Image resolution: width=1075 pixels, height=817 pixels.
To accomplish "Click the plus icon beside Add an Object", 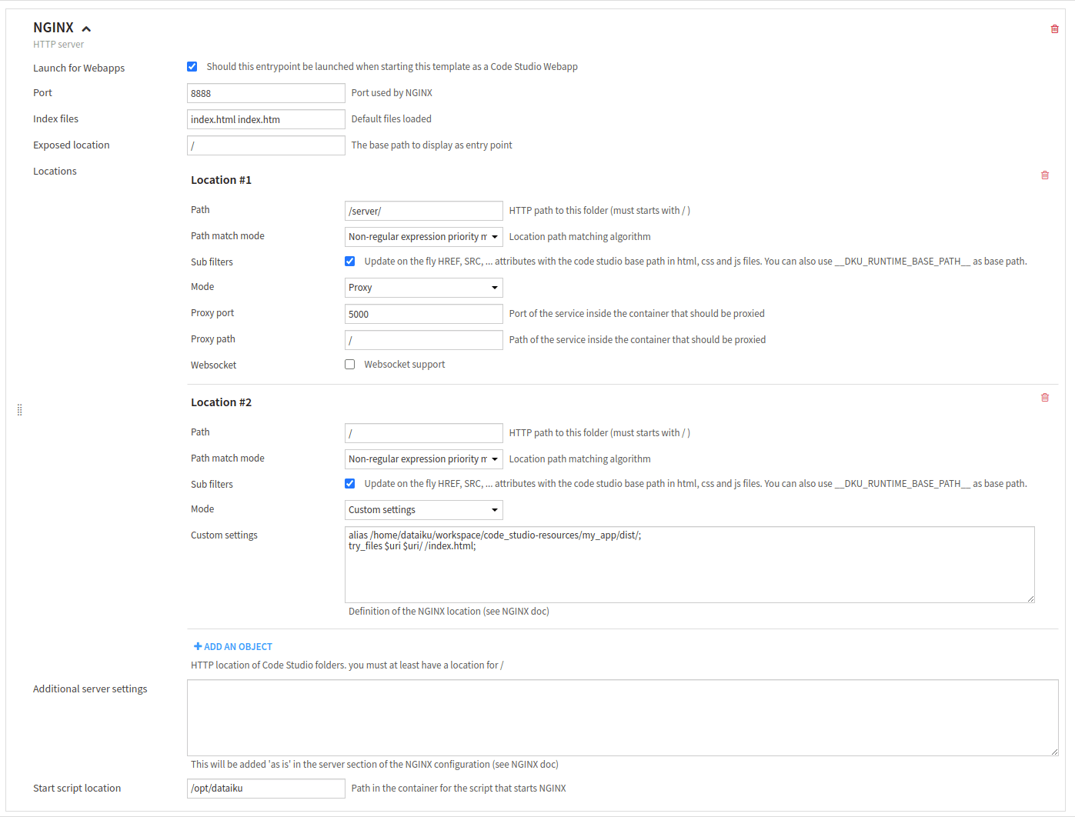I will [x=198, y=646].
